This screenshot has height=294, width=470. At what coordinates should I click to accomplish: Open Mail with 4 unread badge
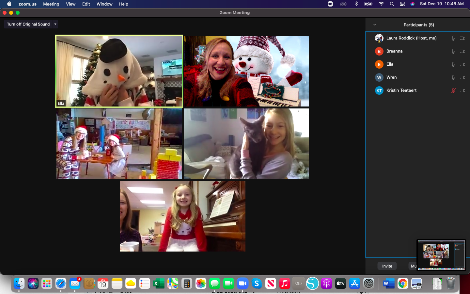click(75, 284)
